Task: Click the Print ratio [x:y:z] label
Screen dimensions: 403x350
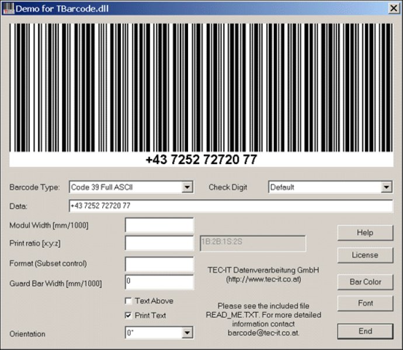Action: click(35, 243)
